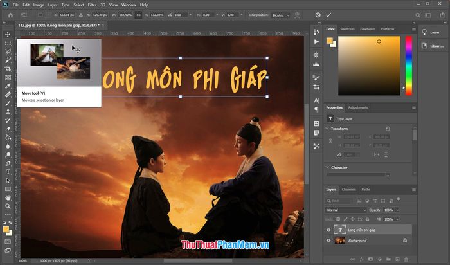
Task: Open the Libraries panel button
Action: point(433,46)
